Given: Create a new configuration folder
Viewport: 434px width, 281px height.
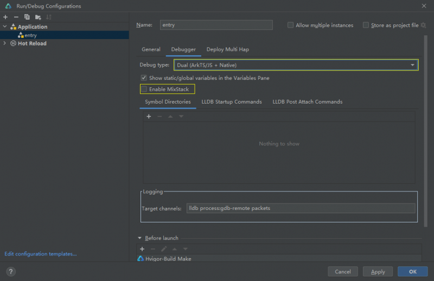Looking at the screenshot, I should (38, 17).
